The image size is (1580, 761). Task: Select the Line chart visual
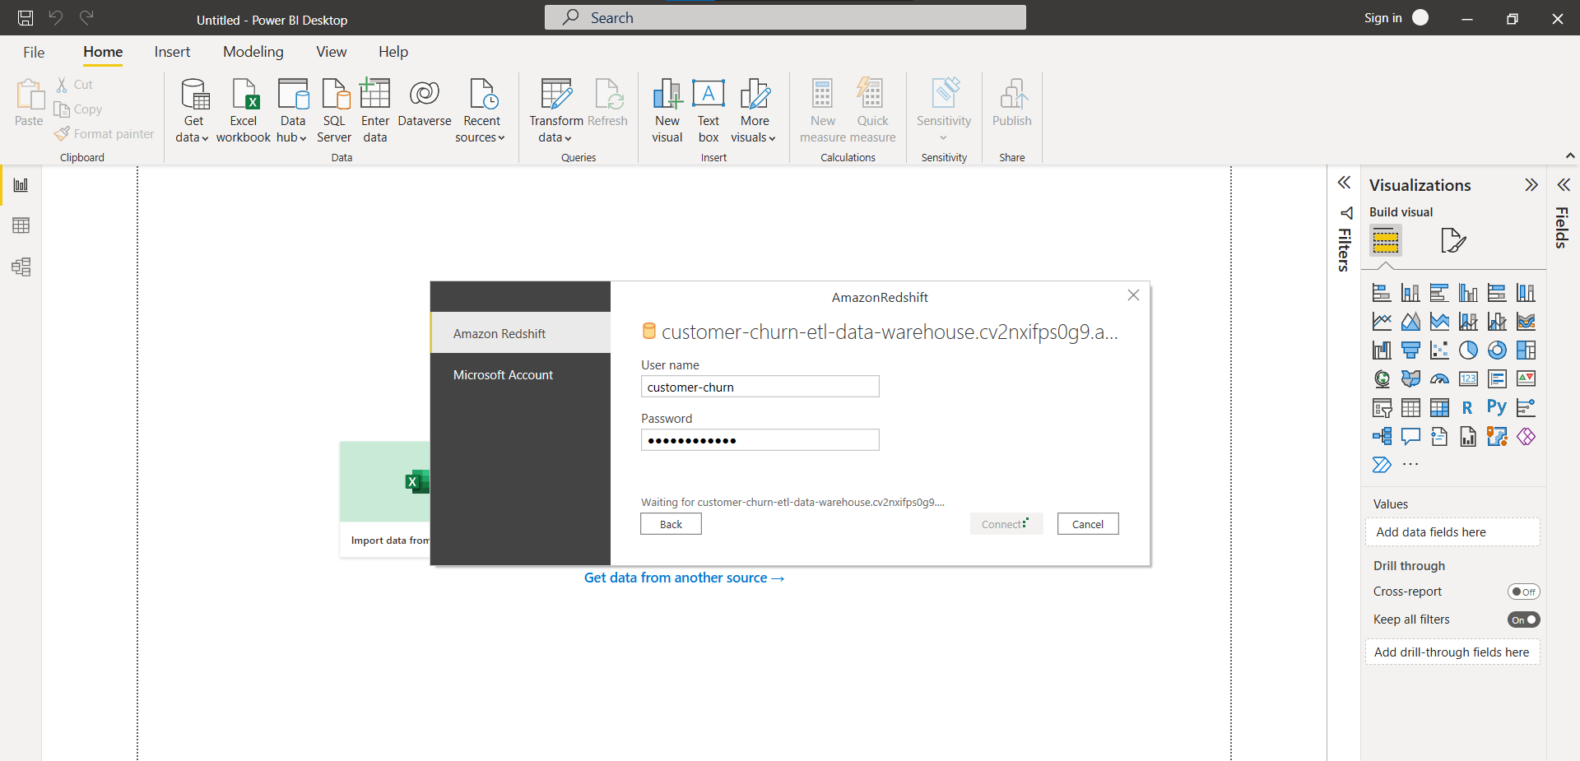tap(1382, 322)
